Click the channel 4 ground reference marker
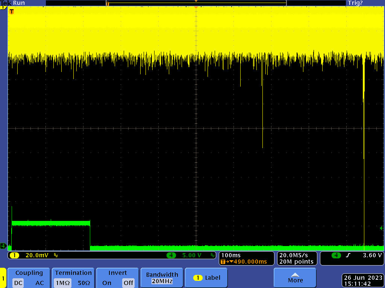The width and height of the screenshot is (385, 288). (3, 246)
